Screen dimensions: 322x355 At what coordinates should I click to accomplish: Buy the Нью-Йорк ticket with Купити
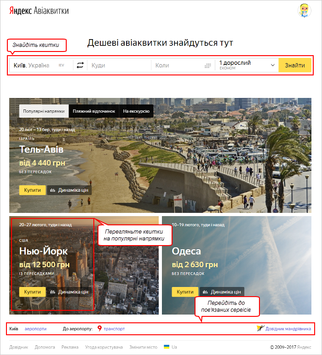pyautogui.click(x=32, y=292)
